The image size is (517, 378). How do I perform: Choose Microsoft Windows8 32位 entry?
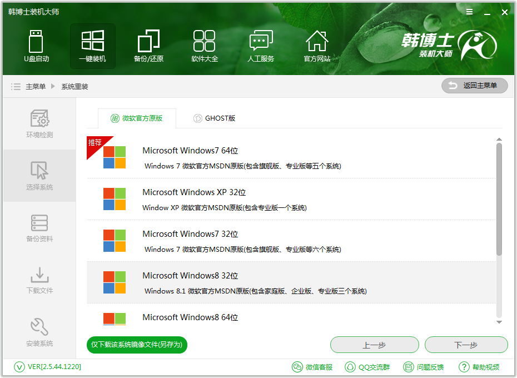coord(291,282)
